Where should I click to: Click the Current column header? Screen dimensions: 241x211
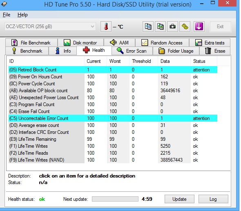tap(96, 61)
